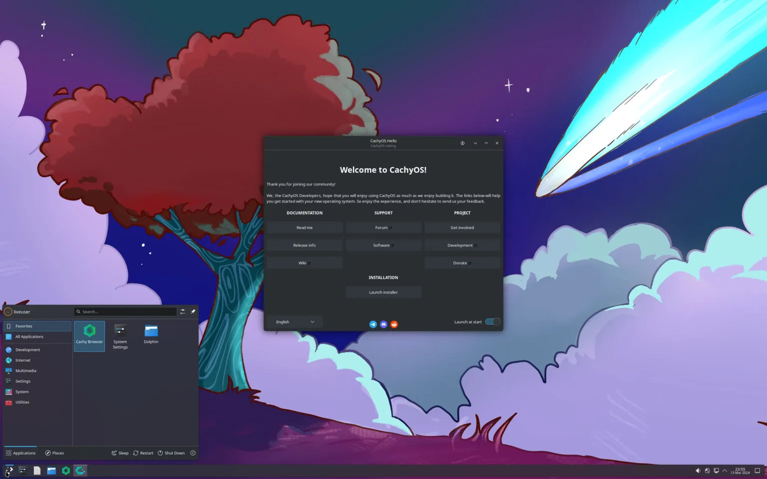Open the Reddit community icon in CachyOS Hello
Viewport: 767px width, 479px height.
click(394, 324)
